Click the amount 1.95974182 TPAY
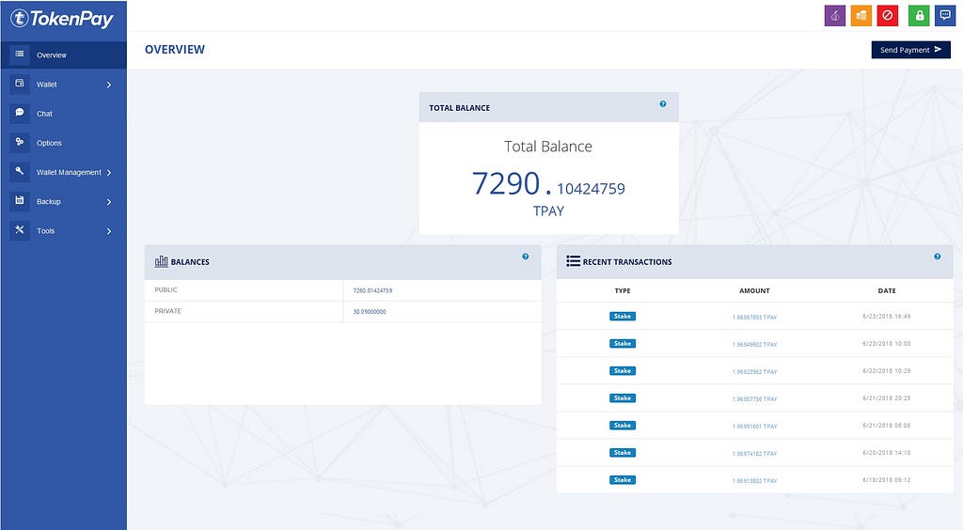Image resolution: width=963 pixels, height=530 pixels. tap(754, 453)
